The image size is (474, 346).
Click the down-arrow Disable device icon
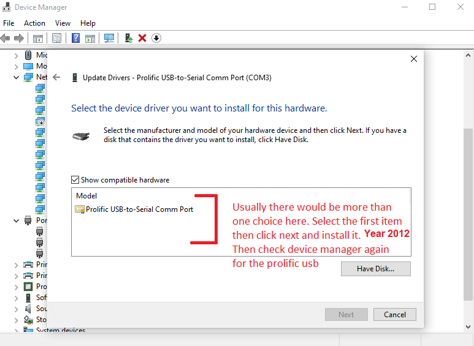point(156,38)
